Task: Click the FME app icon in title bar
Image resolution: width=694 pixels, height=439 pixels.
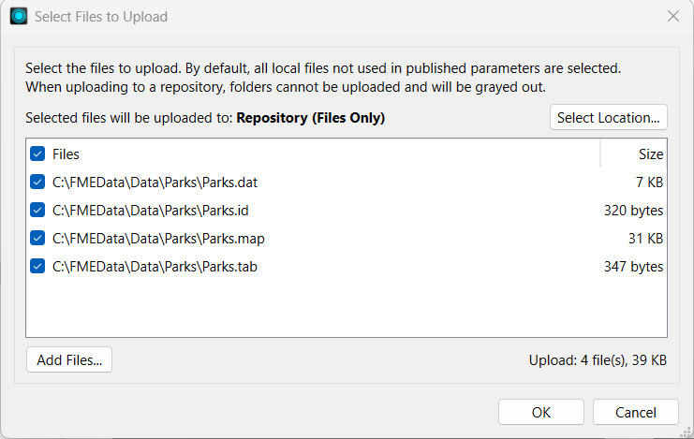Action: [x=18, y=16]
